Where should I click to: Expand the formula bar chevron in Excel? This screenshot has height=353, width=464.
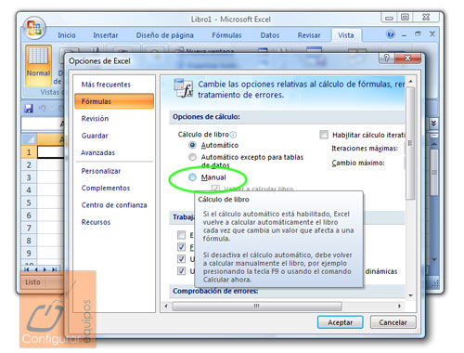click(x=433, y=124)
